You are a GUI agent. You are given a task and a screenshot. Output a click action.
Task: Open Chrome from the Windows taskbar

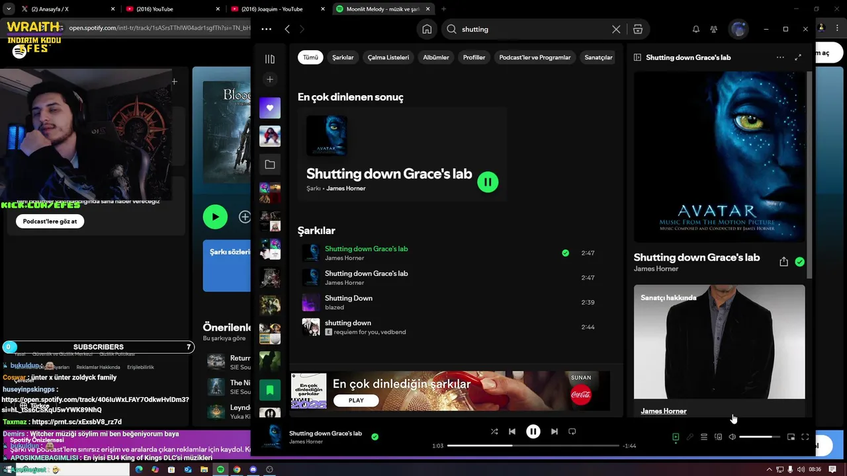click(237, 469)
